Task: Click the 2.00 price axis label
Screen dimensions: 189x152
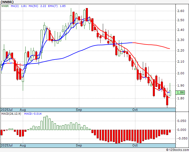Action: 181,73
